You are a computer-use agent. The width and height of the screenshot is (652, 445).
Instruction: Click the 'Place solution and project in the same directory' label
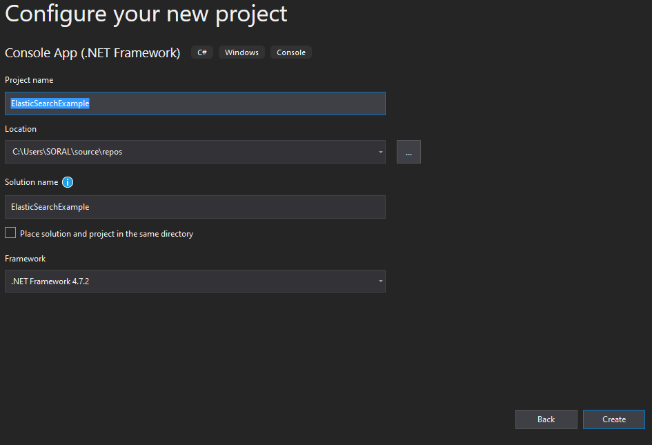106,234
